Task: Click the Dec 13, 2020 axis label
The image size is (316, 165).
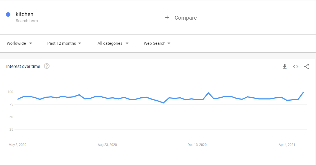Action: (197, 145)
